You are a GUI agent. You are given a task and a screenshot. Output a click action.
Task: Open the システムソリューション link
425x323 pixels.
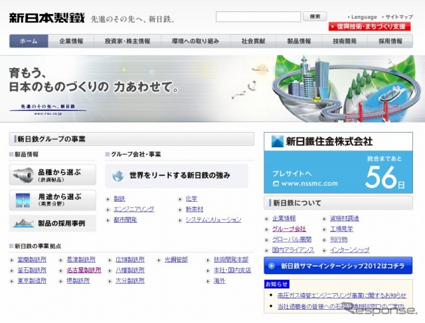point(213,220)
